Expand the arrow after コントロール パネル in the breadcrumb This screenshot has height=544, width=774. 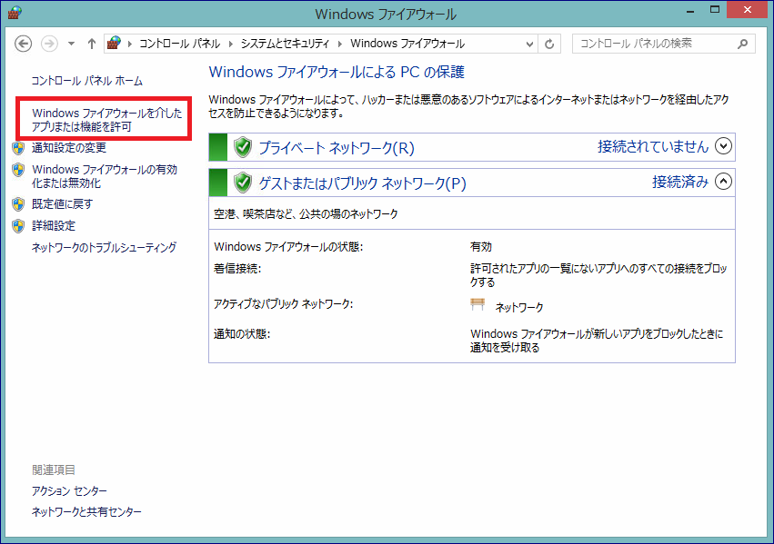click(230, 44)
